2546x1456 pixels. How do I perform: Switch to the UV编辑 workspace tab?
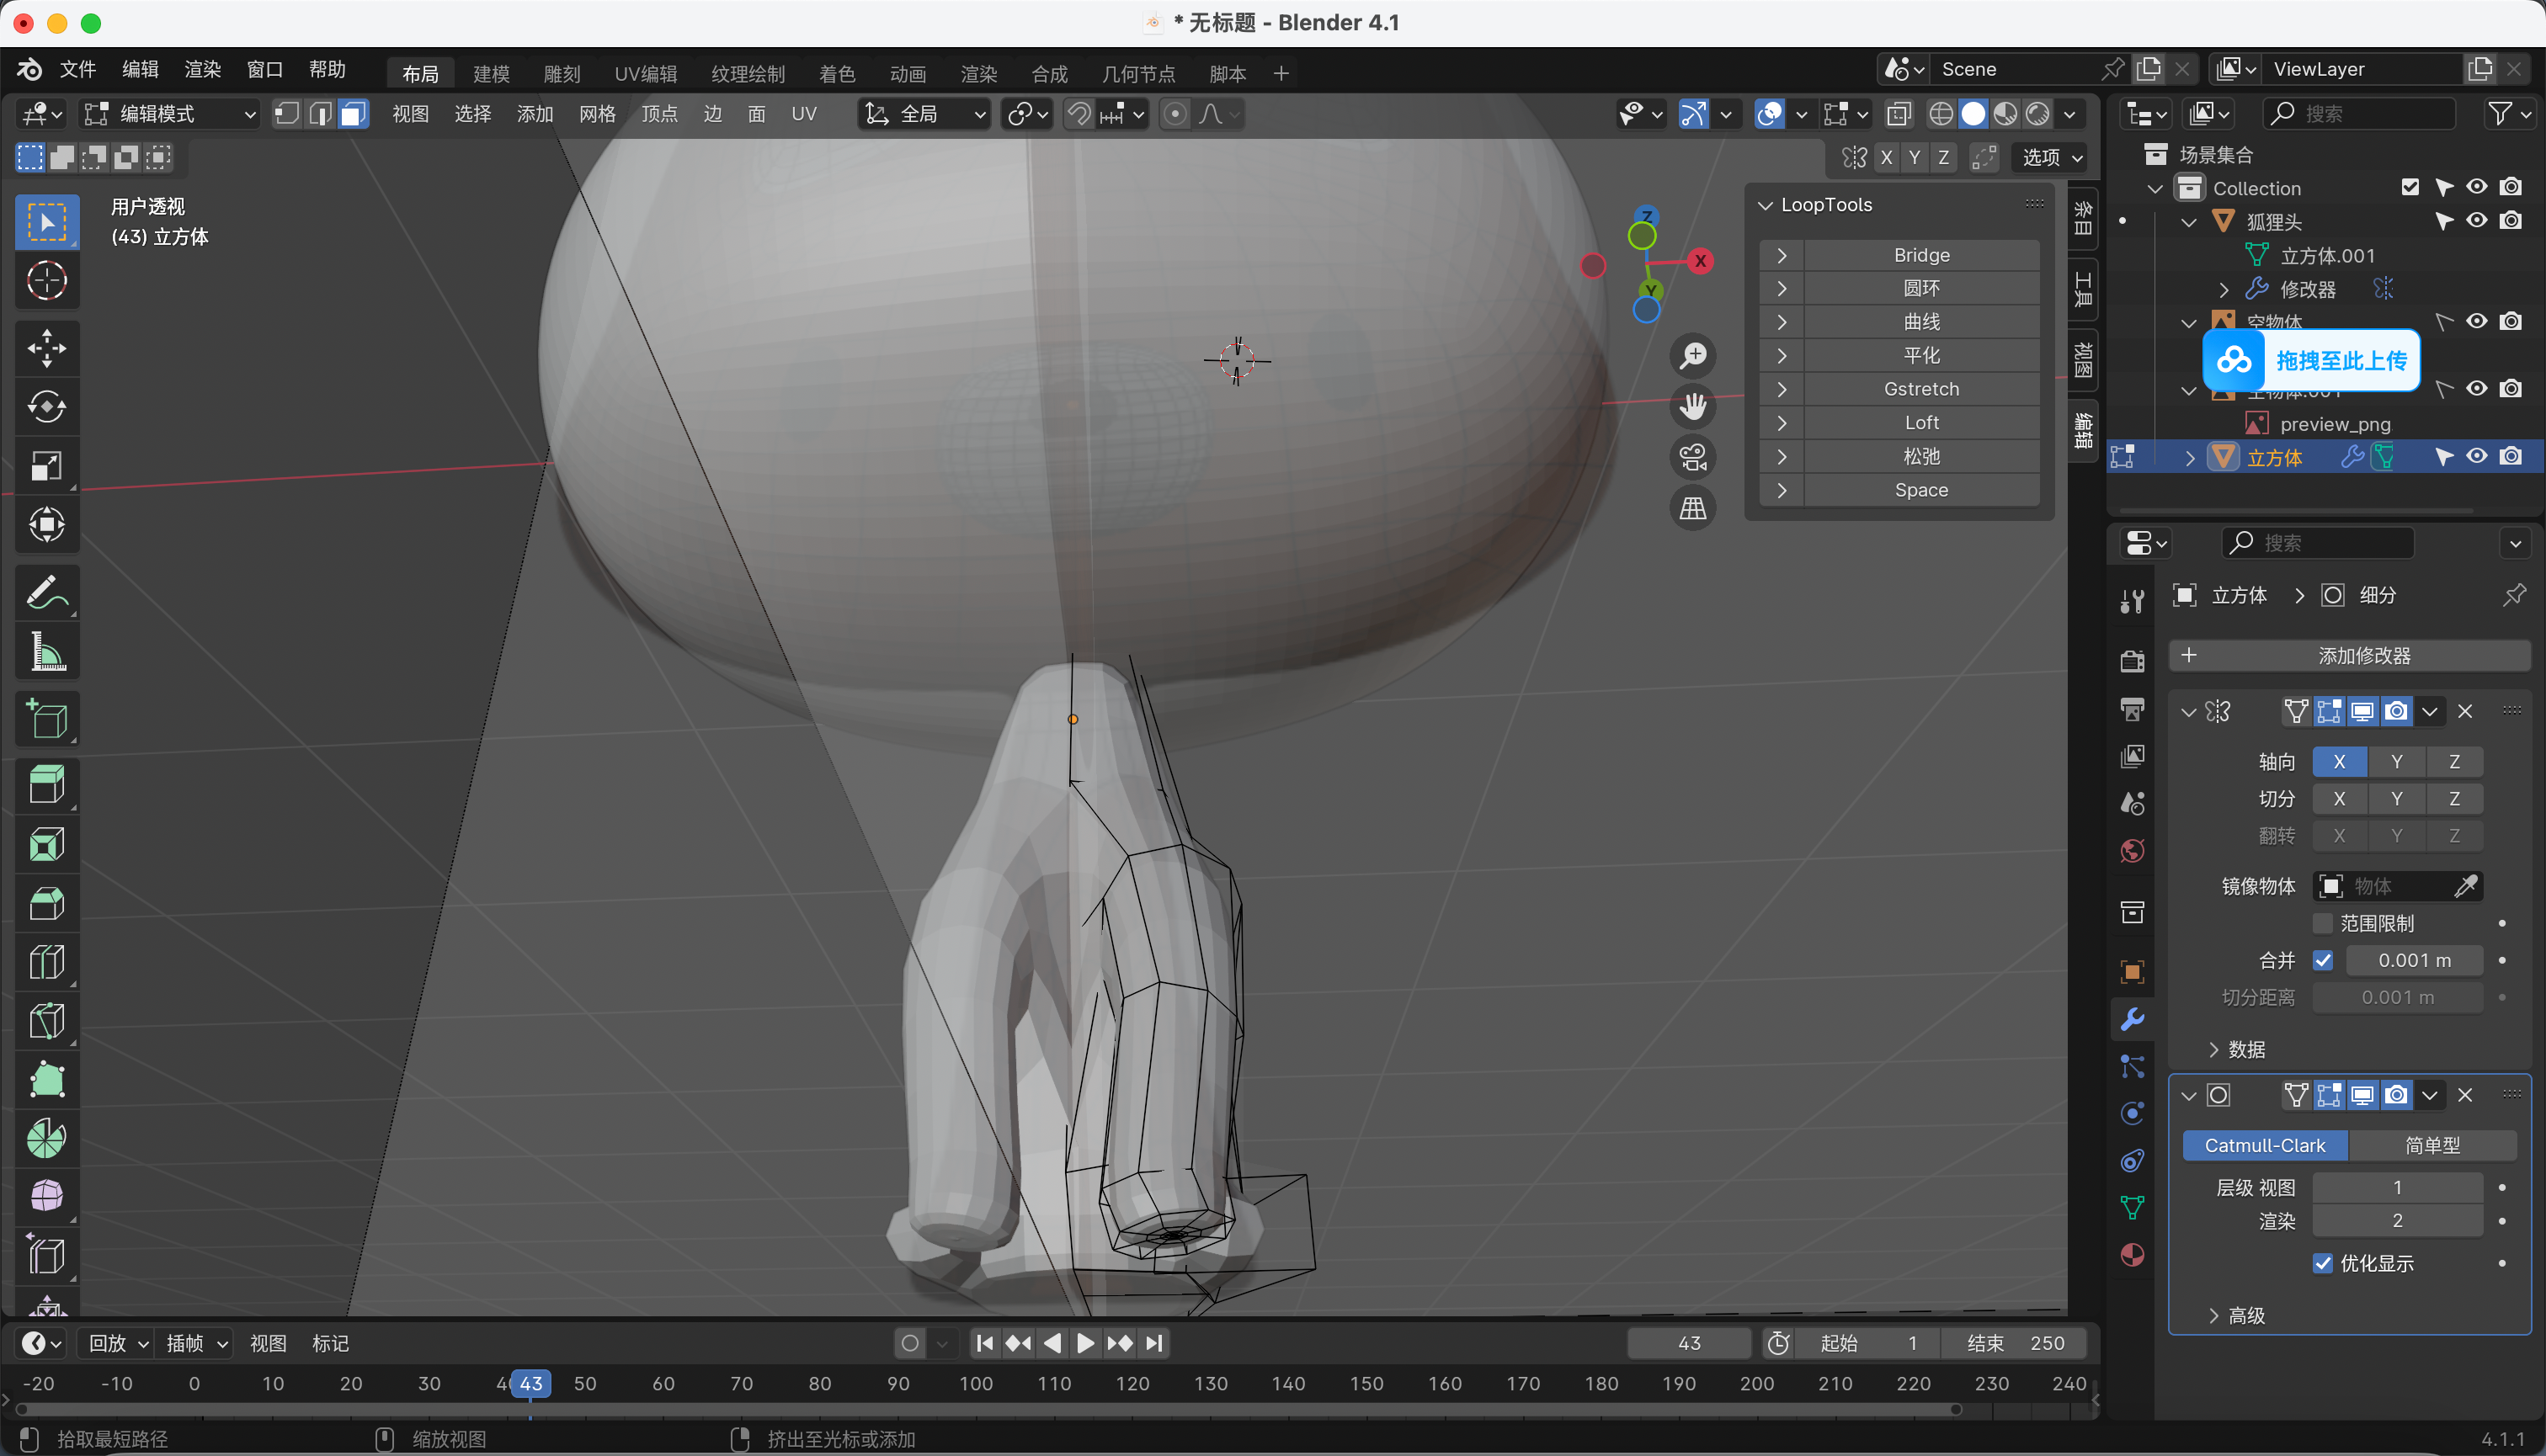click(645, 74)
